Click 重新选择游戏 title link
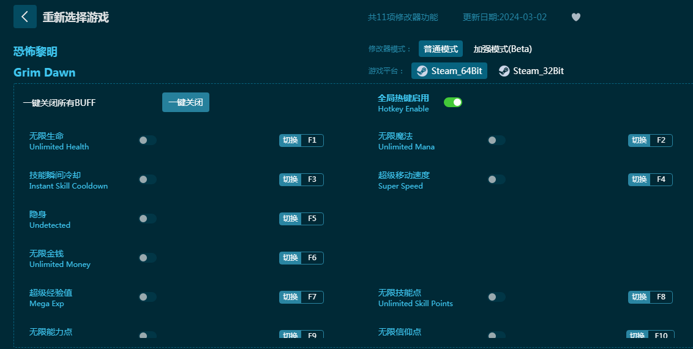Image resolution: width=693 pixels, height=349 pixels. click(75, 17)
